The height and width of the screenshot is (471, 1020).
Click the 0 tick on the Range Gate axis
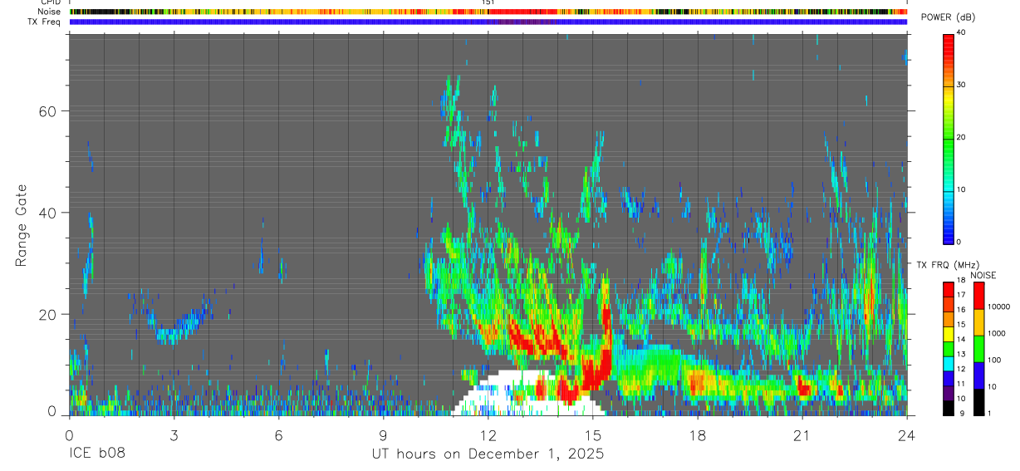pyautogui.click(x=53, y=412)
